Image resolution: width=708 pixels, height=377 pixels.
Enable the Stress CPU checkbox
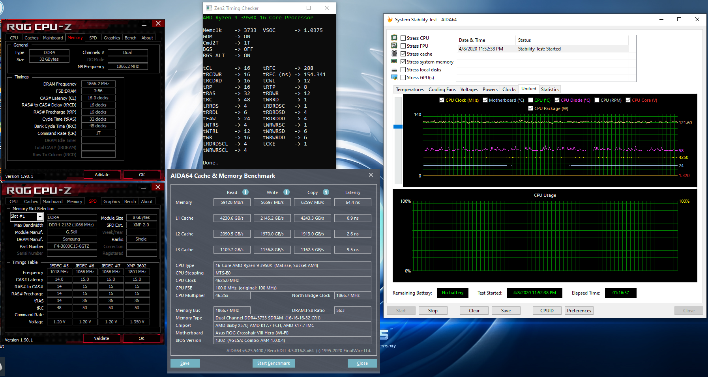[403, 38]
